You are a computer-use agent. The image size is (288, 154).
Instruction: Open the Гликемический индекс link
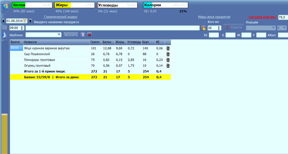pyautogui.click(x=61, y=17)
